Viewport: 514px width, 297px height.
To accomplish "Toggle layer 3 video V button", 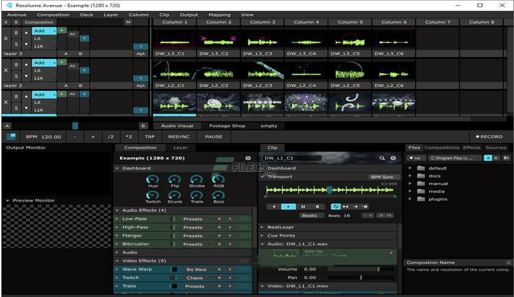I will [x=84, y=38].
